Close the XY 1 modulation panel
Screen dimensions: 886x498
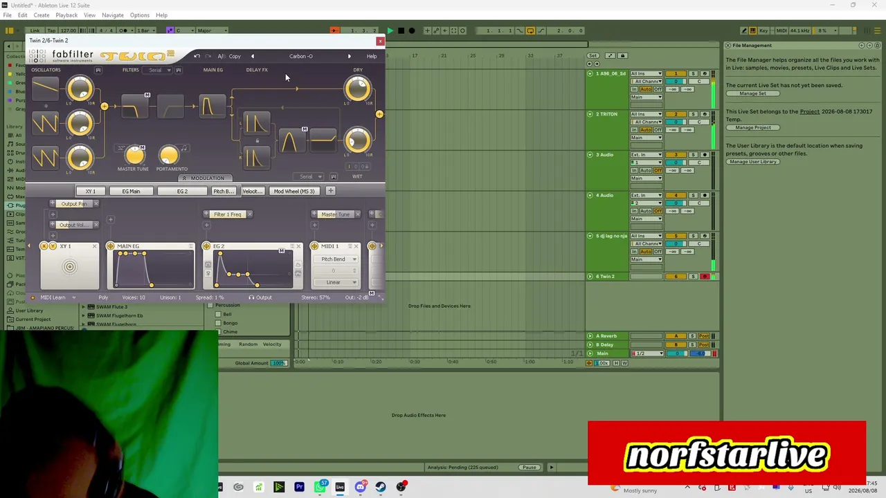tap(95, 246)
